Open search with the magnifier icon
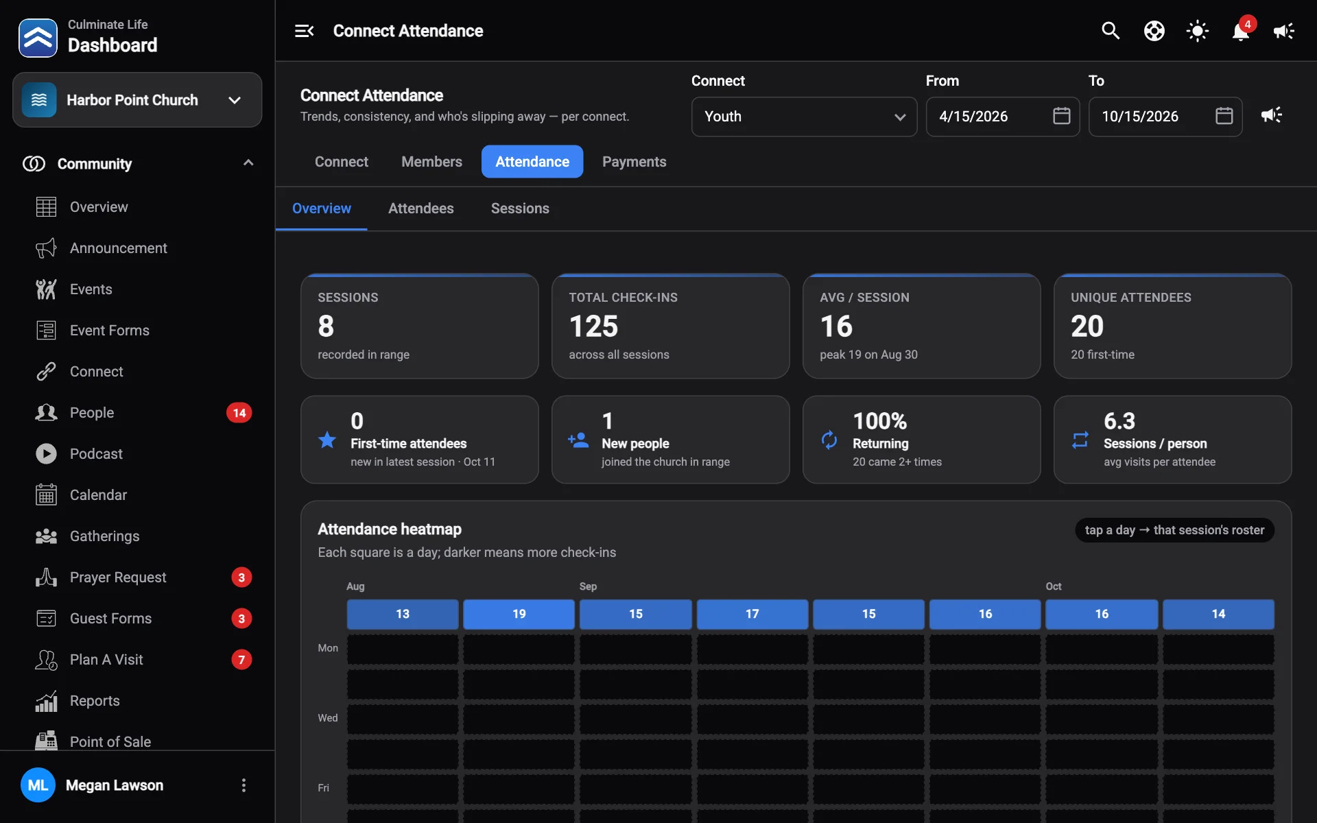1317x823 pixels. [x=1111, y=31]
